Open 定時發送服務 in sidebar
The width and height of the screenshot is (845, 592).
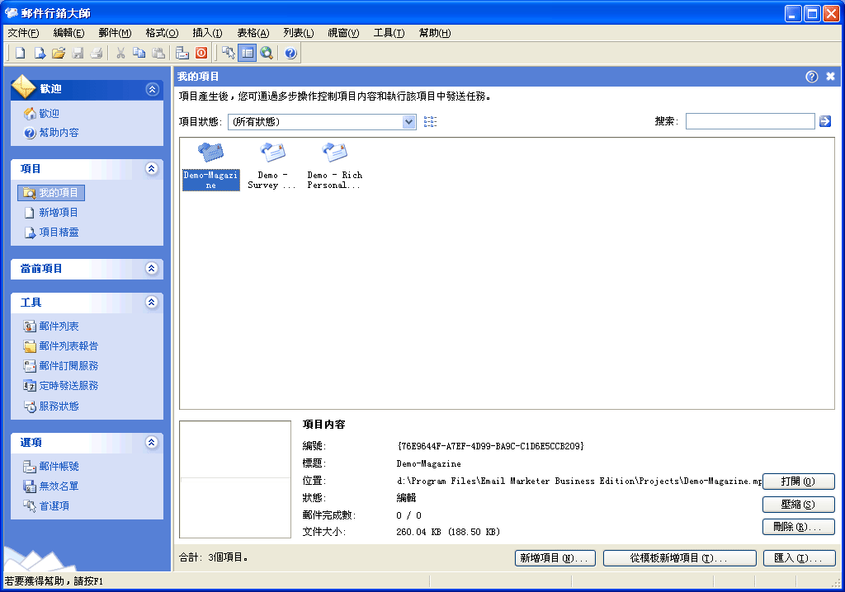(68, 386)
